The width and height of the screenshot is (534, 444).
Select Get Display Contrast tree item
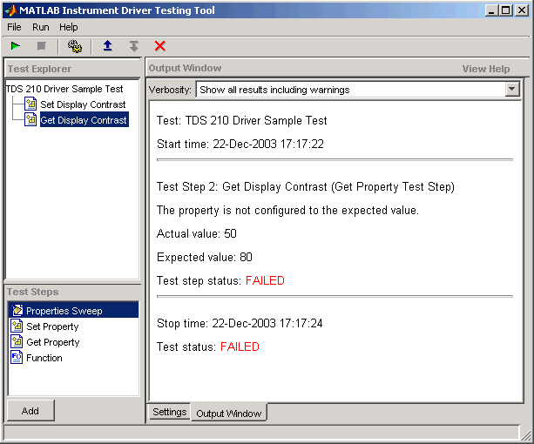coord(84,120)
